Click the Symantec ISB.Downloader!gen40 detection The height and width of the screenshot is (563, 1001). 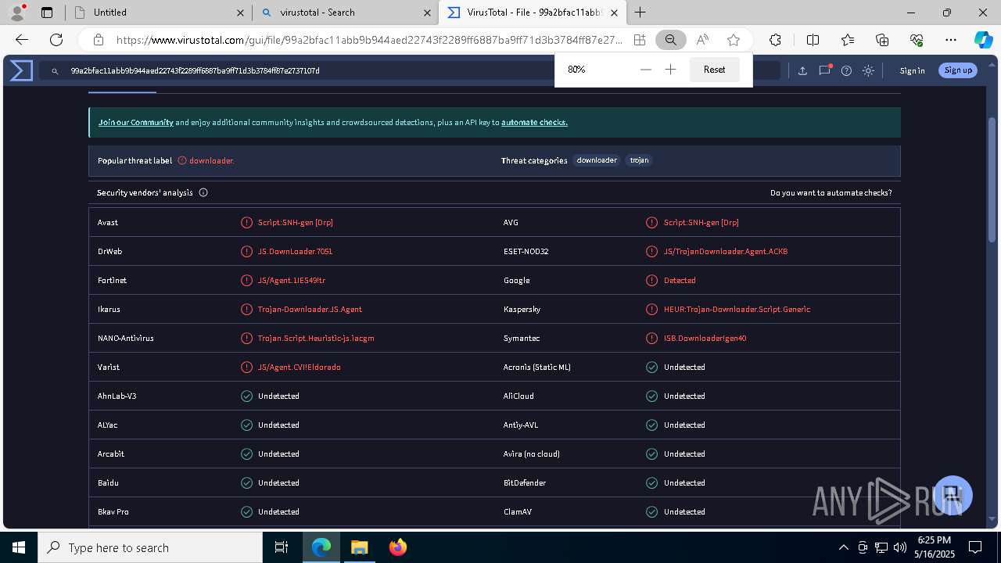(x=705, y=338)
